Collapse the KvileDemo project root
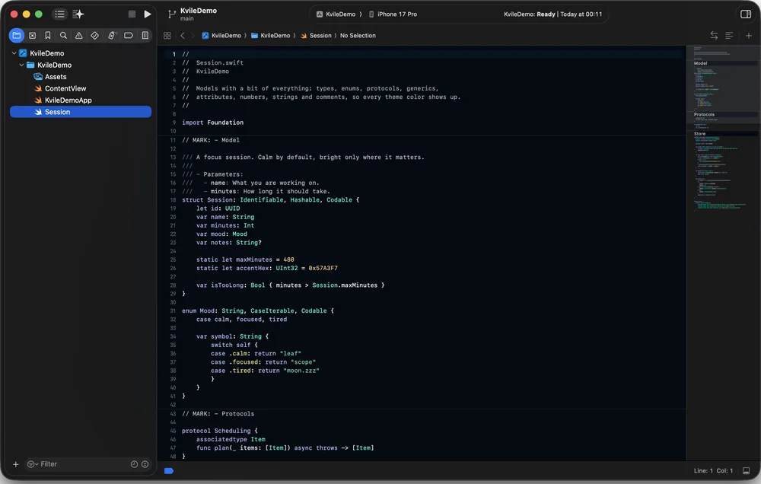 click(x=14, y=53)
